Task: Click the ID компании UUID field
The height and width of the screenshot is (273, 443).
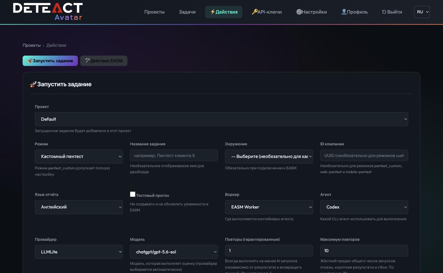Action: 364,155
